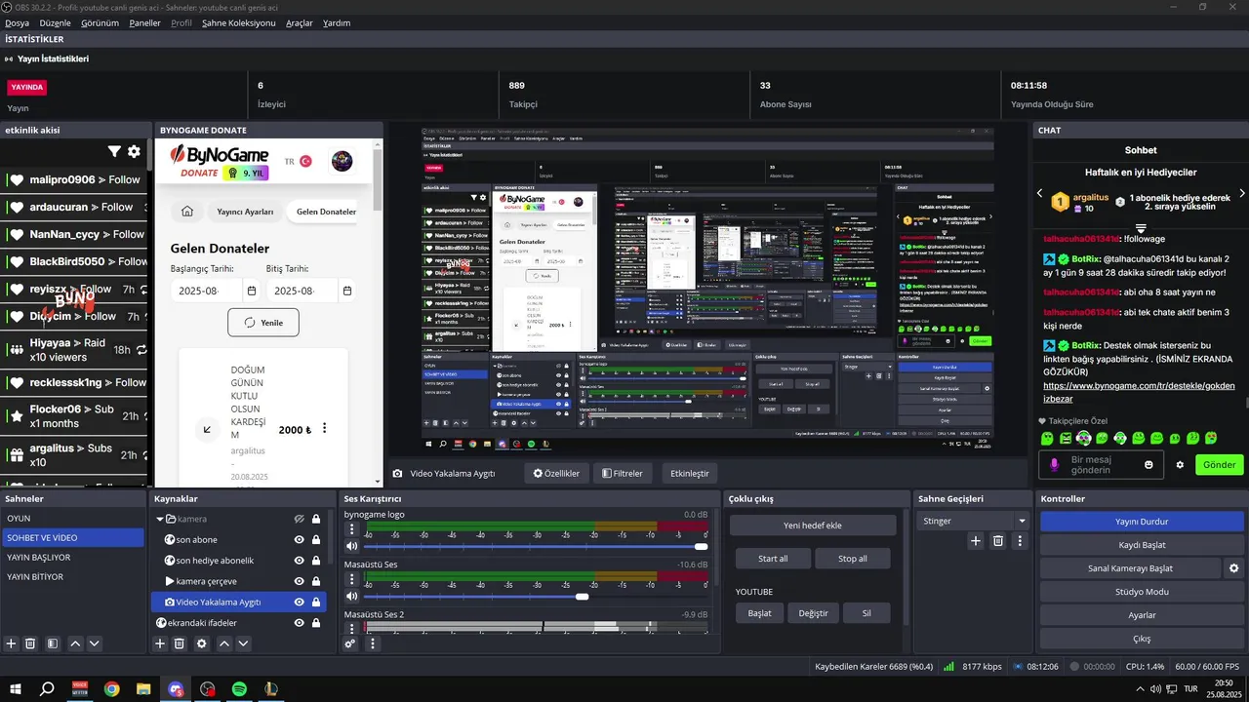Add a scene transition with plus icon

point(975,541)
